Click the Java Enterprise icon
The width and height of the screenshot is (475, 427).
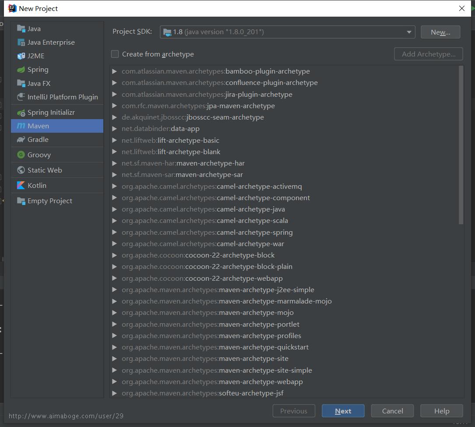coord(21,42)
